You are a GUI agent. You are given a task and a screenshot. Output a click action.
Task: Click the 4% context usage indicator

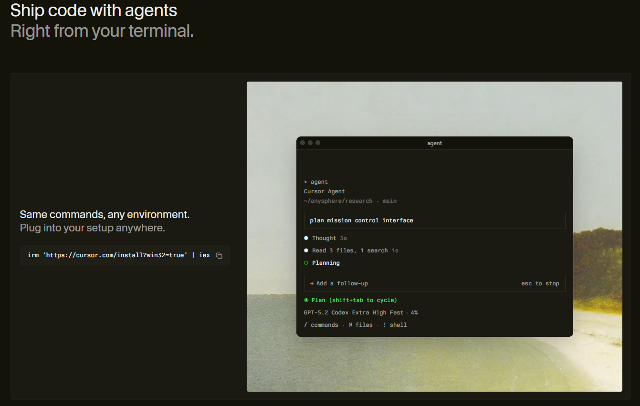click(x=413, y=312)
